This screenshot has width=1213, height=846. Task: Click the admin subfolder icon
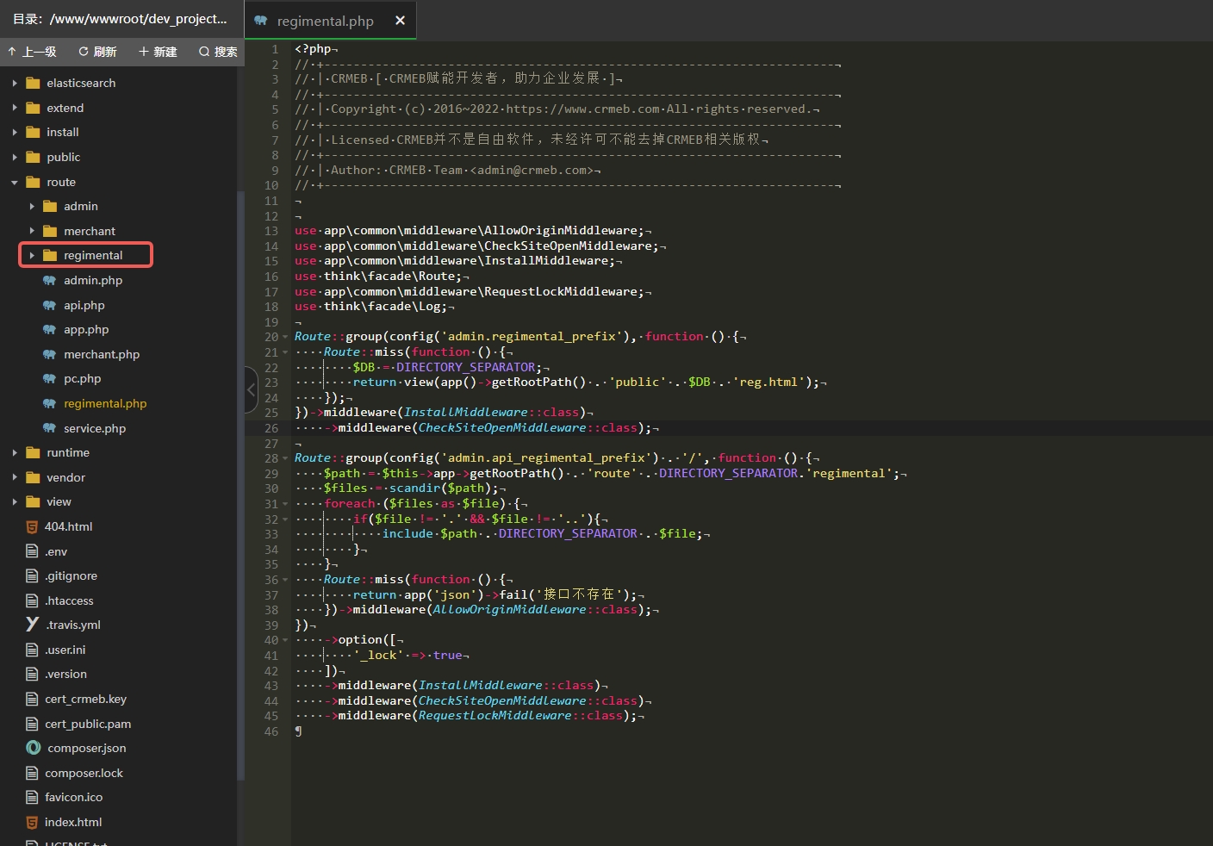coord(50,207)
